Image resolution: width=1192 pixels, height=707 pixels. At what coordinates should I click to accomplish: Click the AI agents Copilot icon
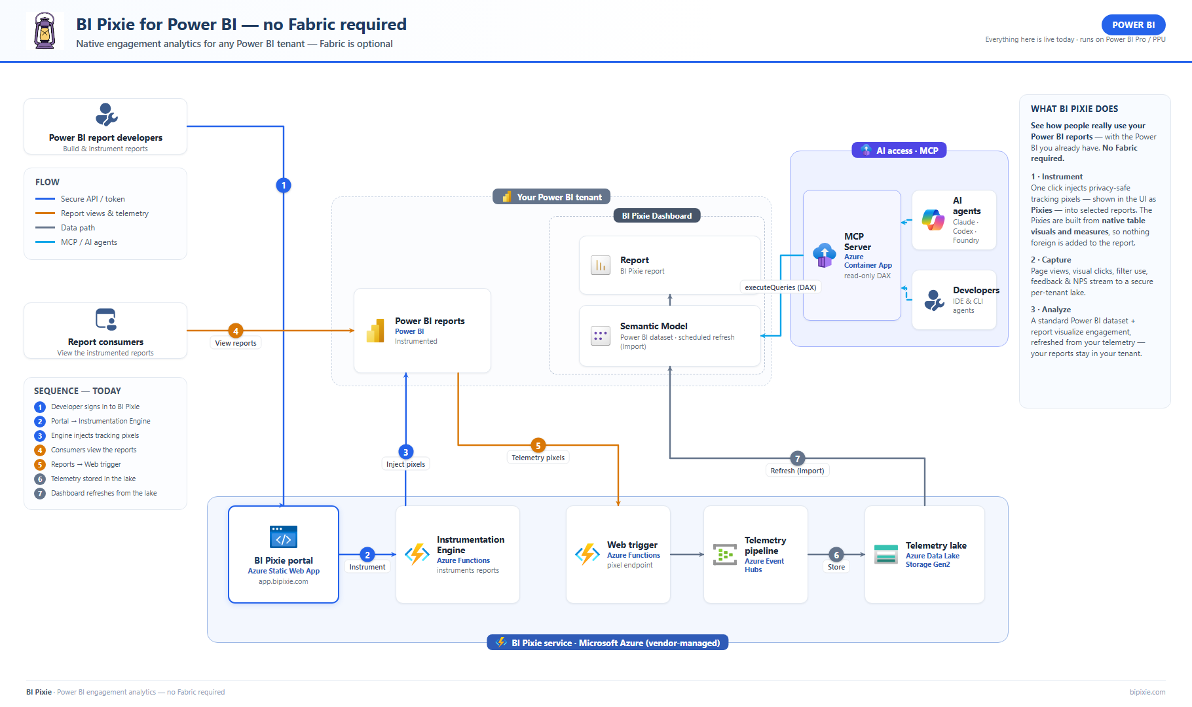point(933,219)
